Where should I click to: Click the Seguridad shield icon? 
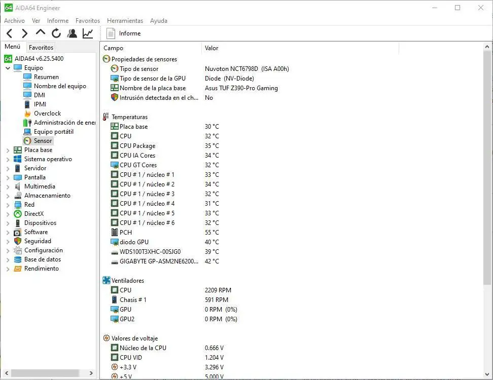click(x=18, y=241)
